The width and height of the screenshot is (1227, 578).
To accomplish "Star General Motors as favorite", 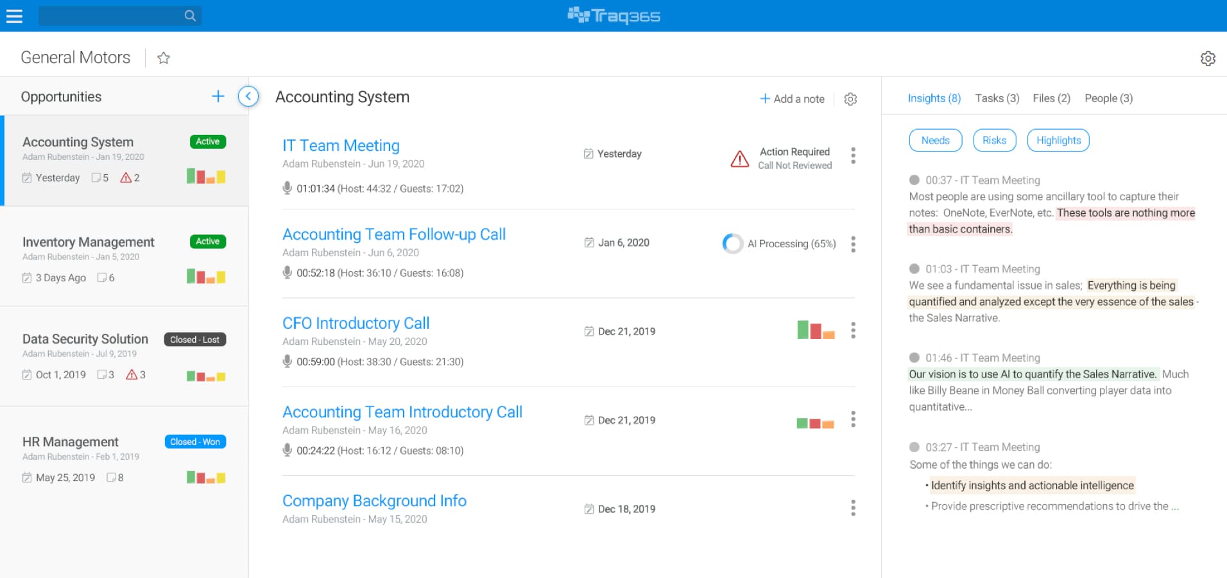I will (x=164, y=58).
